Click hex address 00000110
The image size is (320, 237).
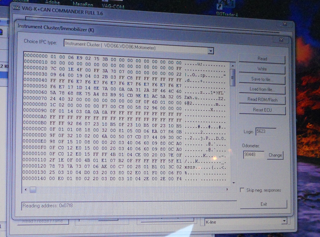[34, 159]
